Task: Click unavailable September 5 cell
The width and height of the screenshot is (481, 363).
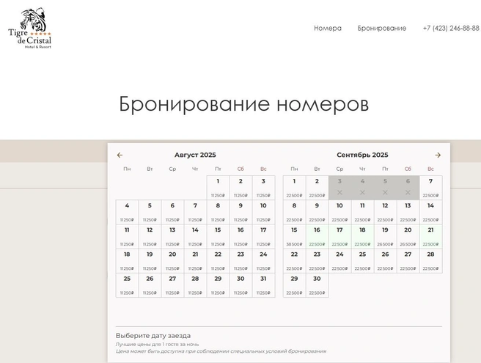Action: coord(385,188)
